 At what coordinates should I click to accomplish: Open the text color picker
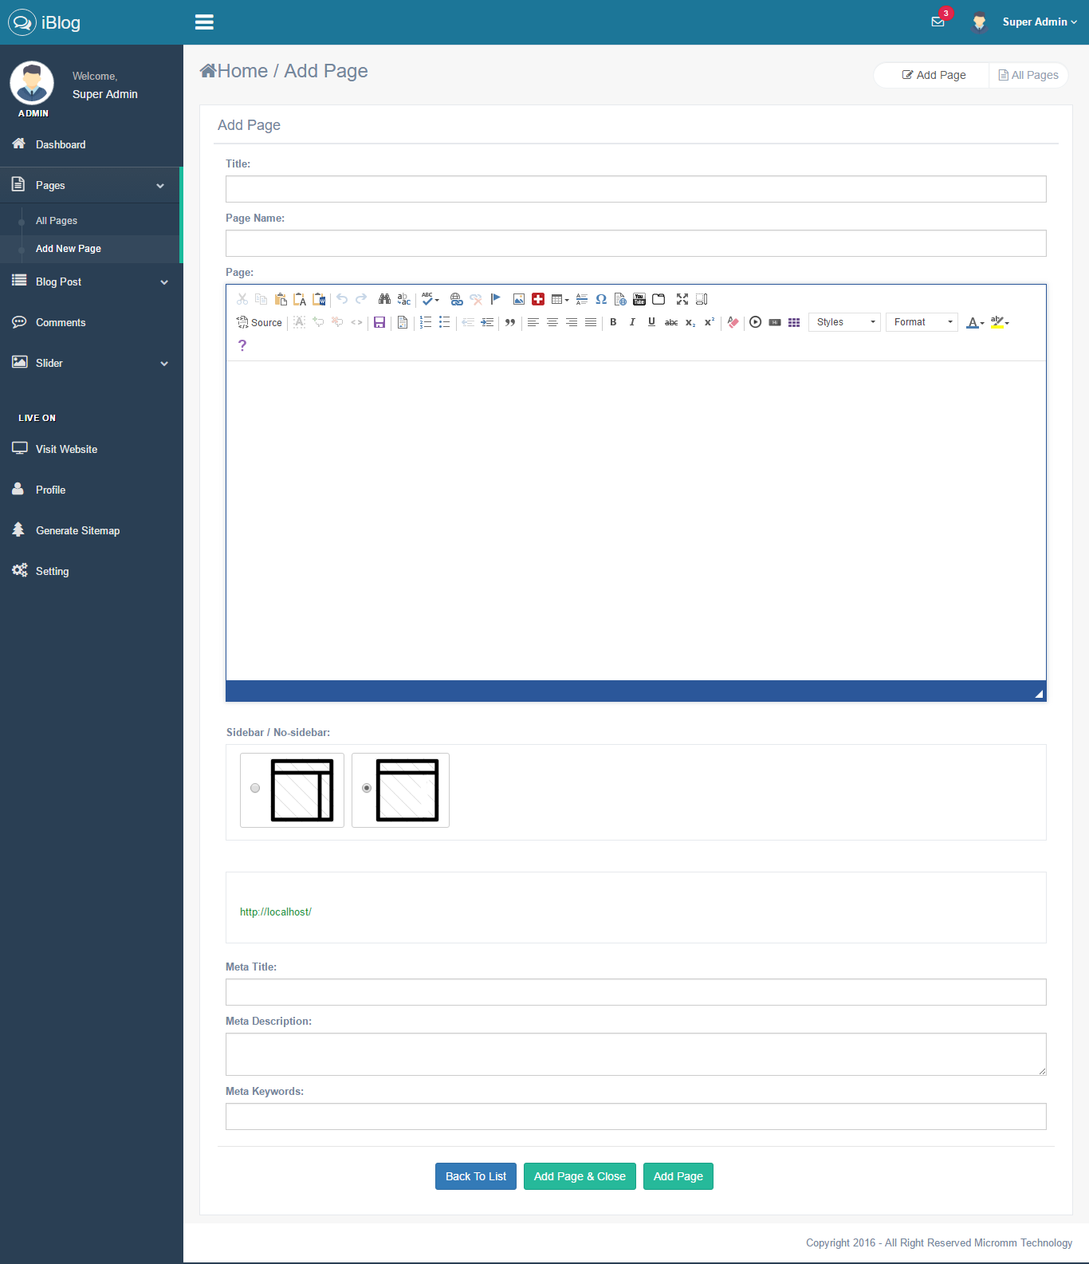point(974,322)
